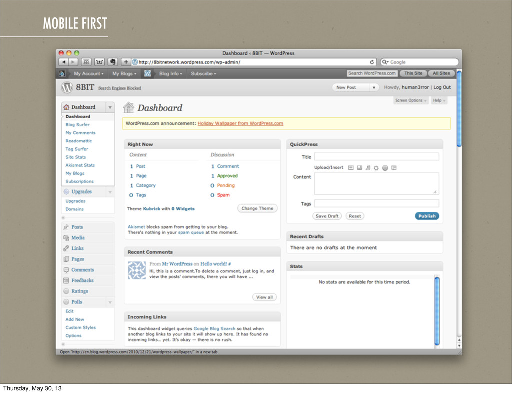Click the Save Draft button
Viewport: 512px width, 394px height.
pyautogui.click(x=327, y=216)
